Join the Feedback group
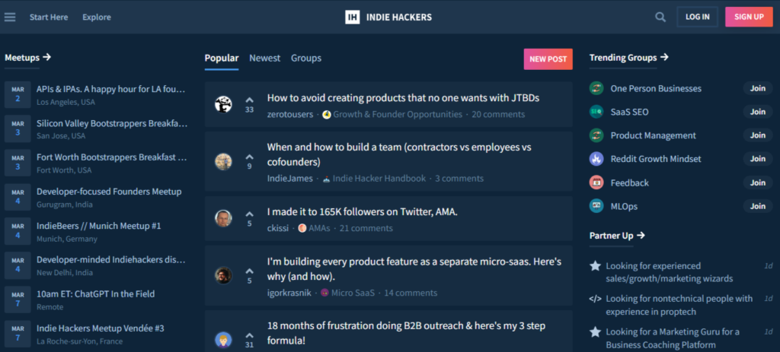Screen dimensions: 780x352 tap(758, 182)
